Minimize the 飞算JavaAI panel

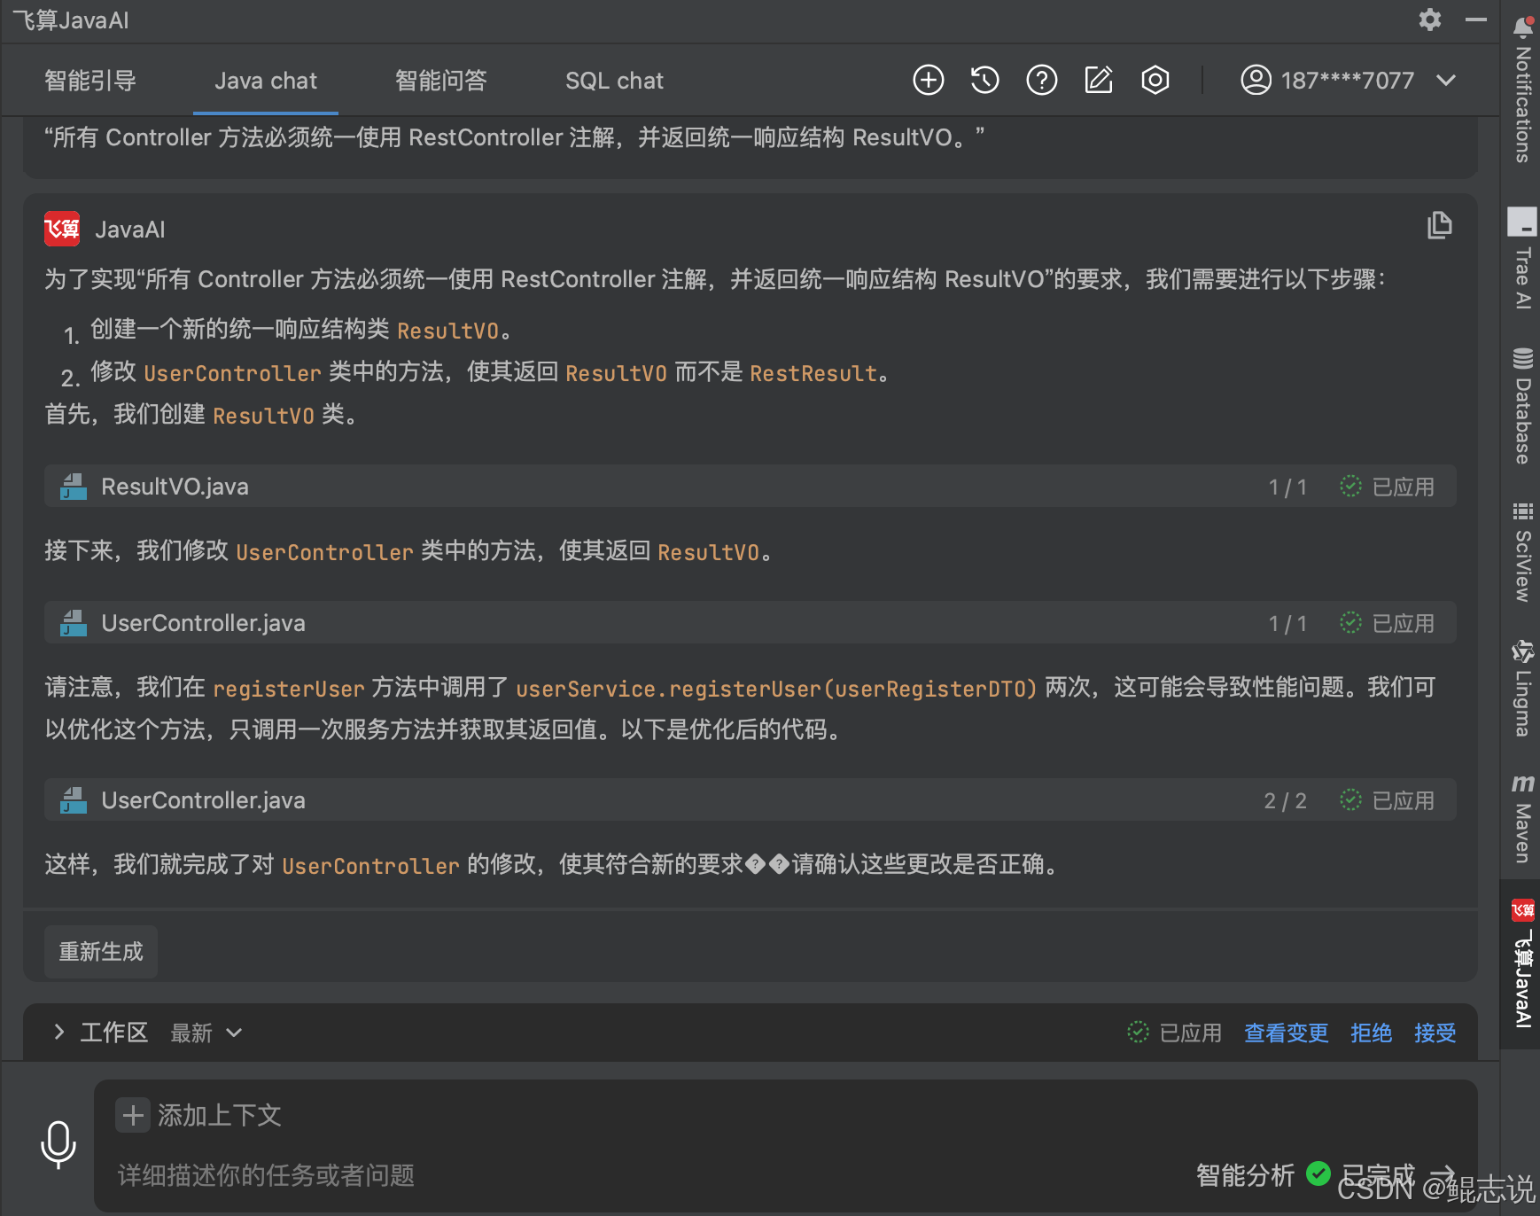[1475, 19]
